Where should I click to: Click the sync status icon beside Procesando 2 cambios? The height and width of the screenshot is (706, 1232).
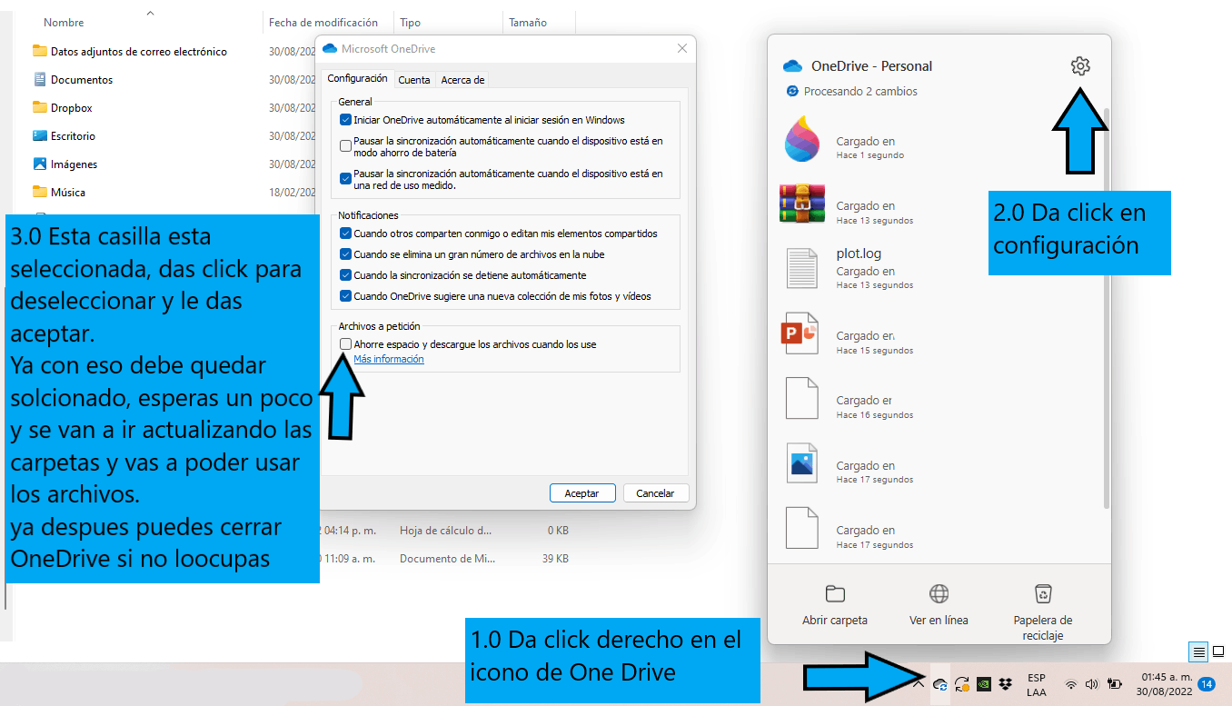tap(792, 92)
